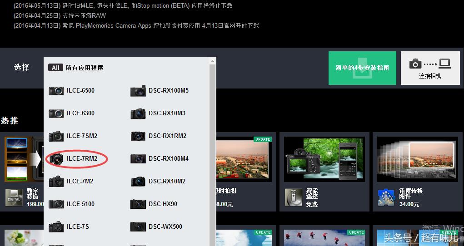This screenshot has height=246, width=464.
Task: Choose DSC-RX1RM2 model label
Action: coord(168,136)
